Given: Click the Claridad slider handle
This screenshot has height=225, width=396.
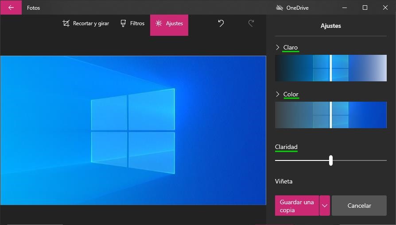Looking at the screenshot, I should tap(331, 160).
